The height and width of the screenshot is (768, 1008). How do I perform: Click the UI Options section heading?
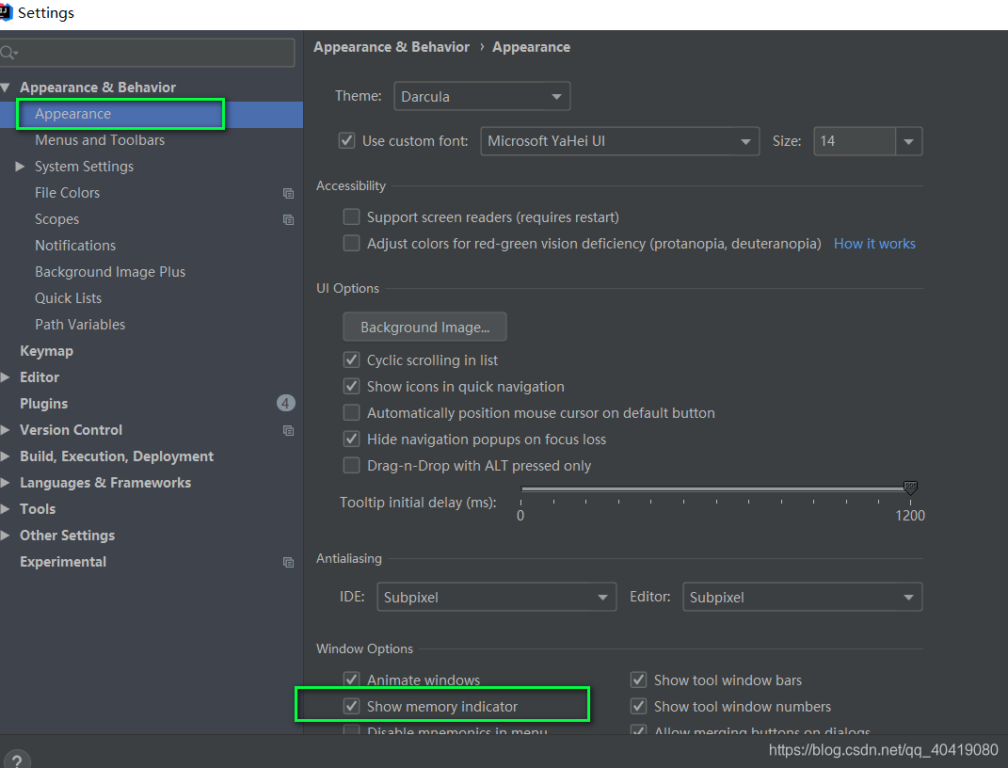pos(348,289)
